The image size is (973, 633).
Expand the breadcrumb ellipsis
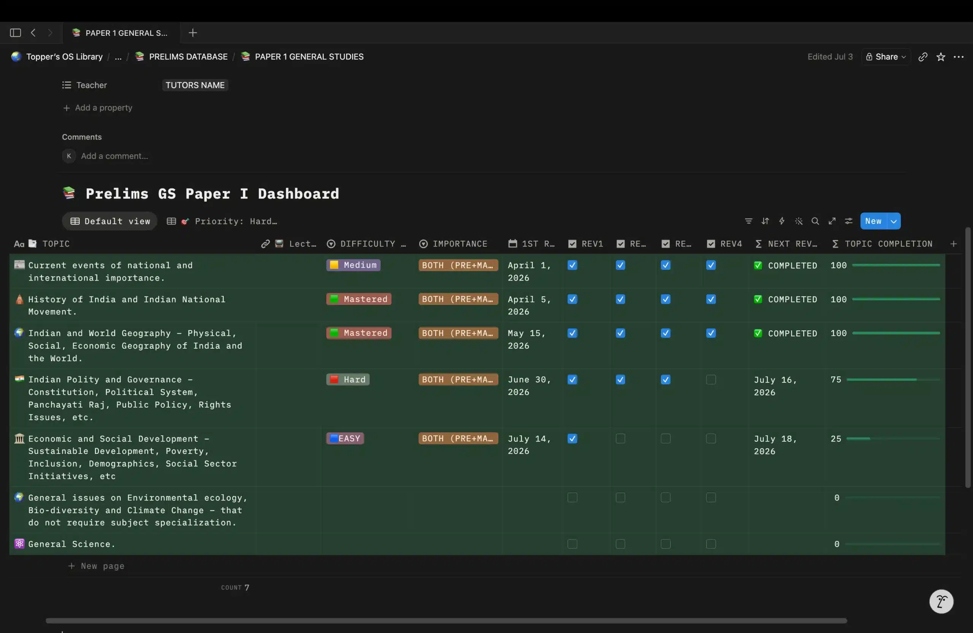click(118, 57)
